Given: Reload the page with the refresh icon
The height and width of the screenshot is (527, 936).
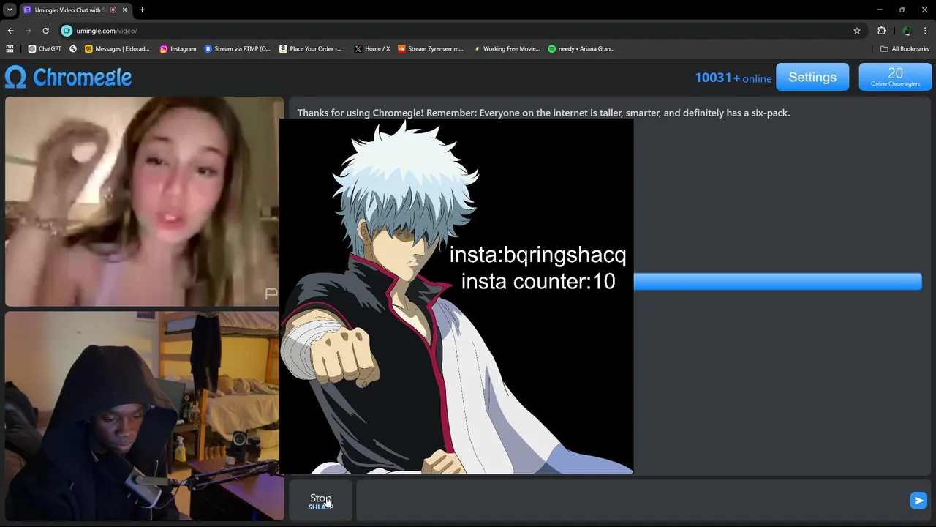Looking at the screenshot, I should pos(45,31).
